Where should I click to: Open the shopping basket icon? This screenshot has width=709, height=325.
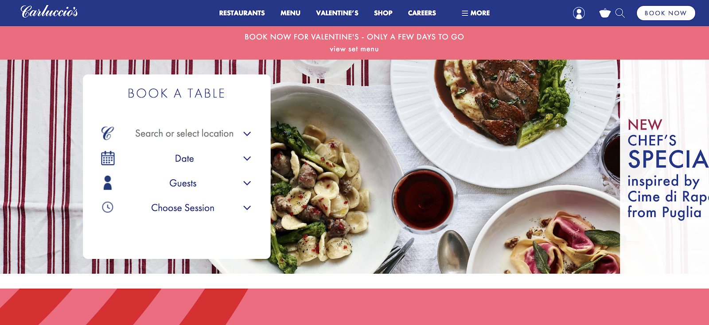[x=605, y=13]
